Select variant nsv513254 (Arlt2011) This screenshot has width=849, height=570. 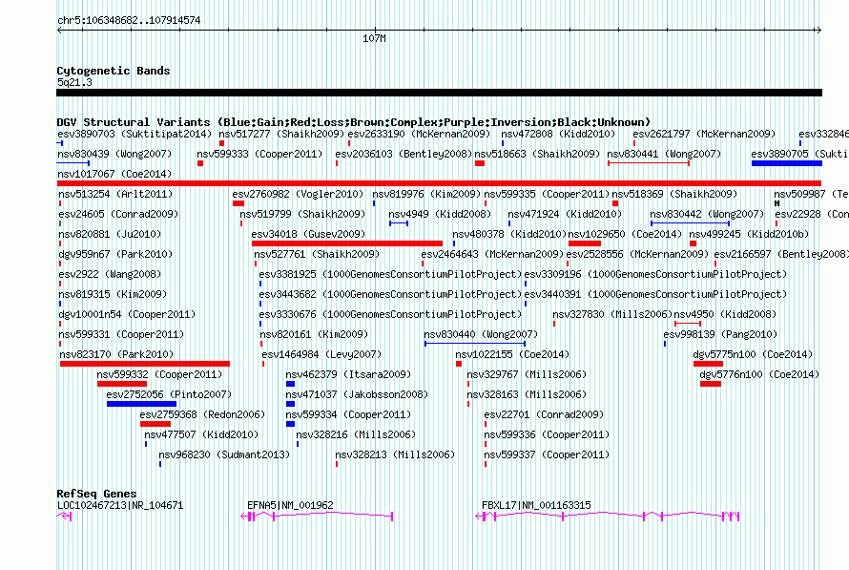pos(114,194)
